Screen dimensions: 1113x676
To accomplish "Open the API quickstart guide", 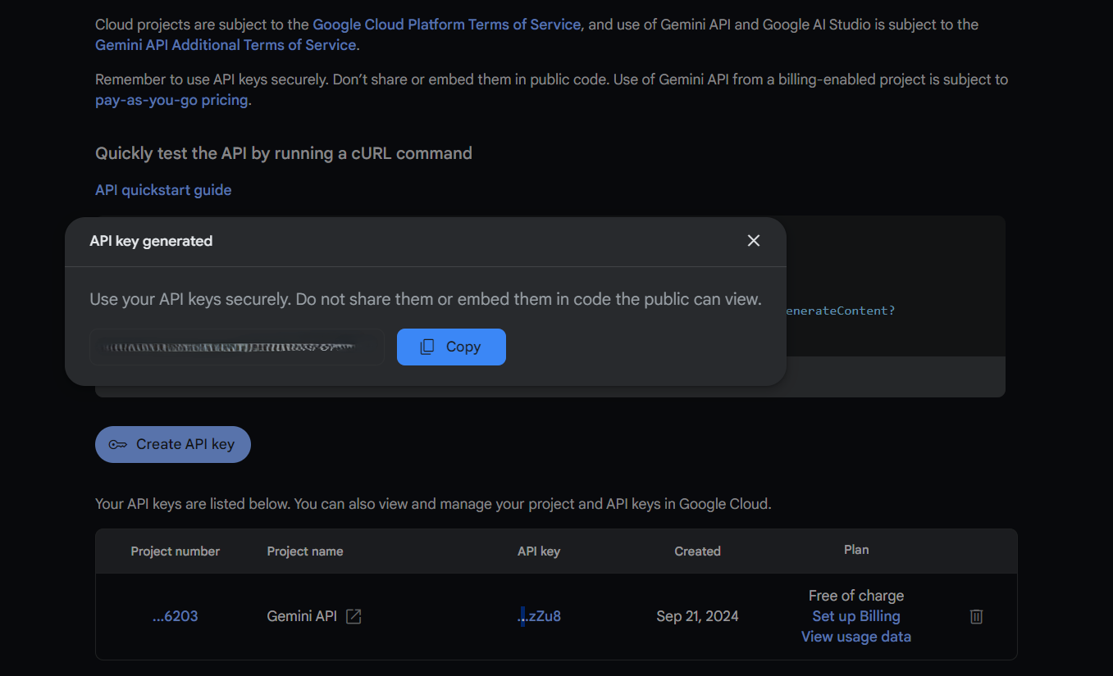I will tap(162, 189).
